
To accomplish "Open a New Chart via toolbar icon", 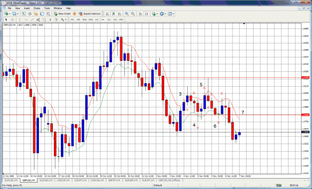I will [x=6, y=13].
